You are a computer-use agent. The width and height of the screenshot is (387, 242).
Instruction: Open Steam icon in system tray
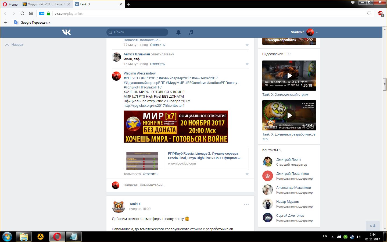(352, 237)
